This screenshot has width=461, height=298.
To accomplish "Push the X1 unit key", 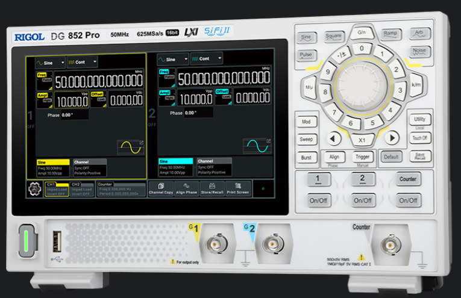I will [x=362, y=140].
